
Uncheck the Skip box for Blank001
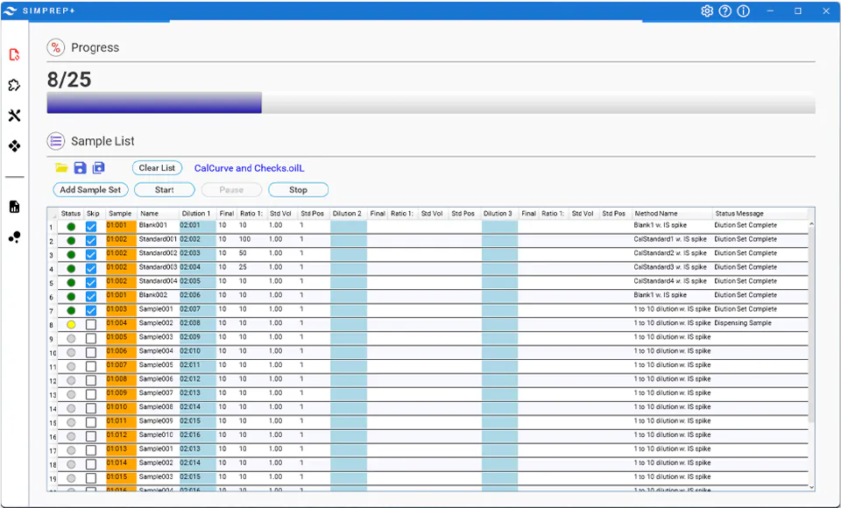[90, 225]
